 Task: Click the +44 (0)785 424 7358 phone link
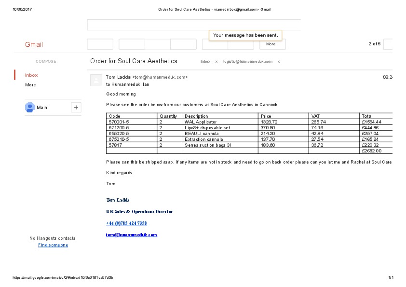point(126,223)
